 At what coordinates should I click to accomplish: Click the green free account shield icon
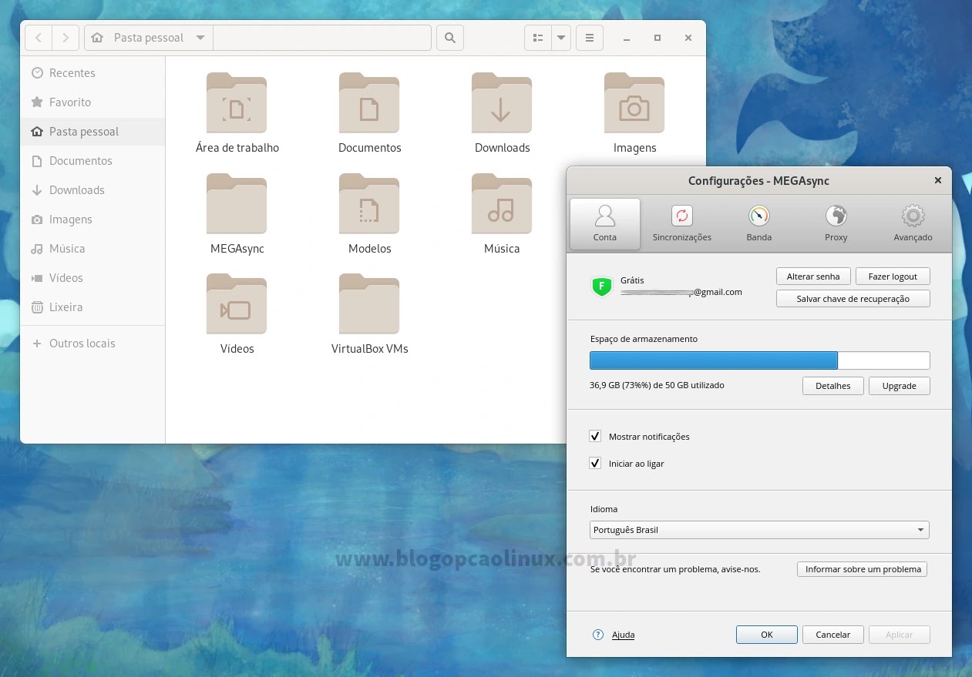(601, 287)
